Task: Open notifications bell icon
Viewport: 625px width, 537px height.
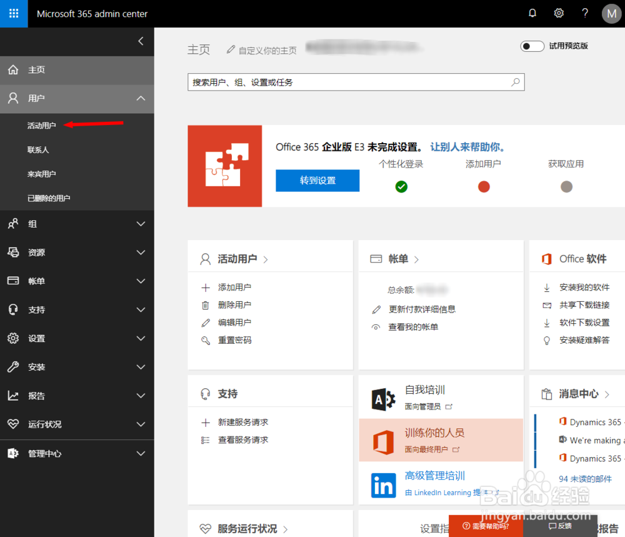Action: (x=532, y=13)
